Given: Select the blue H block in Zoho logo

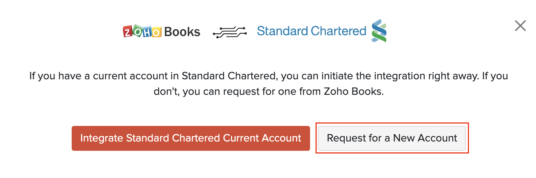Looking at the screenshot, I should (146, 32).
